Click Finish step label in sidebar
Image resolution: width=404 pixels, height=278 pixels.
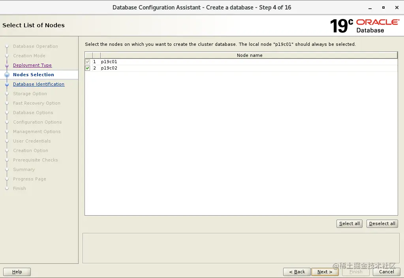coord(20,189)
